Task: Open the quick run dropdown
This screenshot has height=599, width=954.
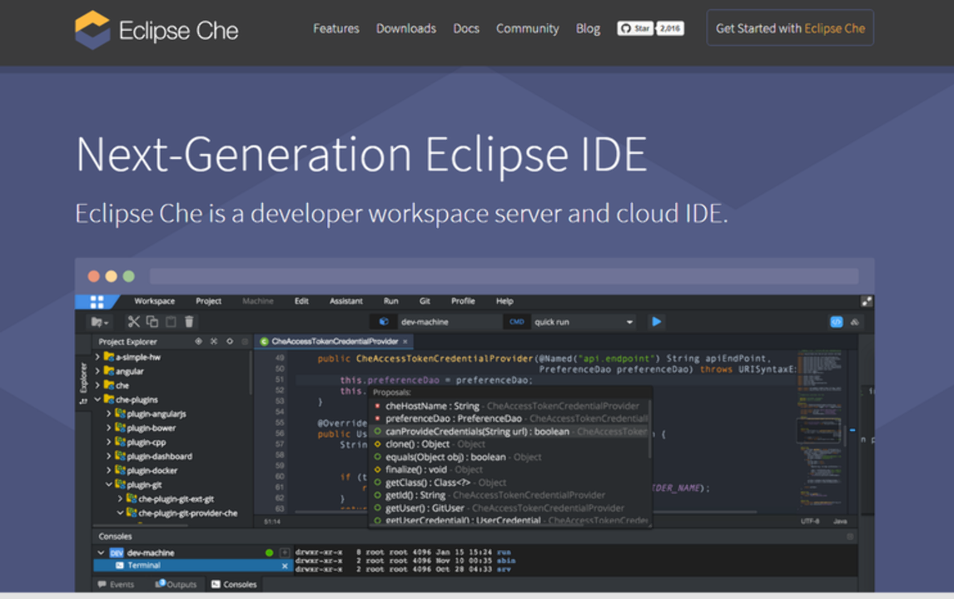Action: (x=584, y=322)
